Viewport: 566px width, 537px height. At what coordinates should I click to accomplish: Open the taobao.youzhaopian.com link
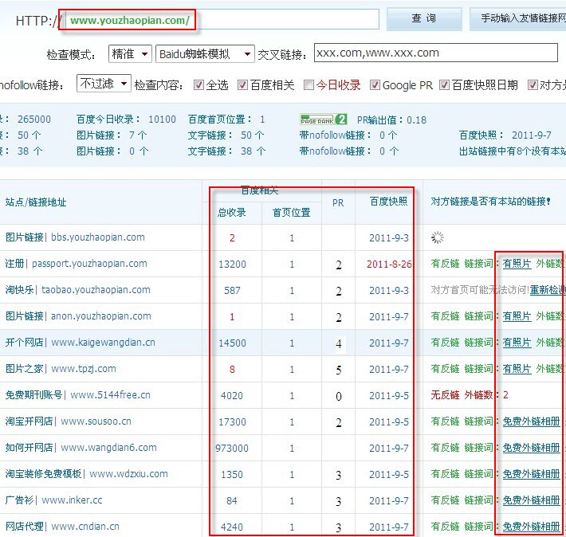[96, 290]
